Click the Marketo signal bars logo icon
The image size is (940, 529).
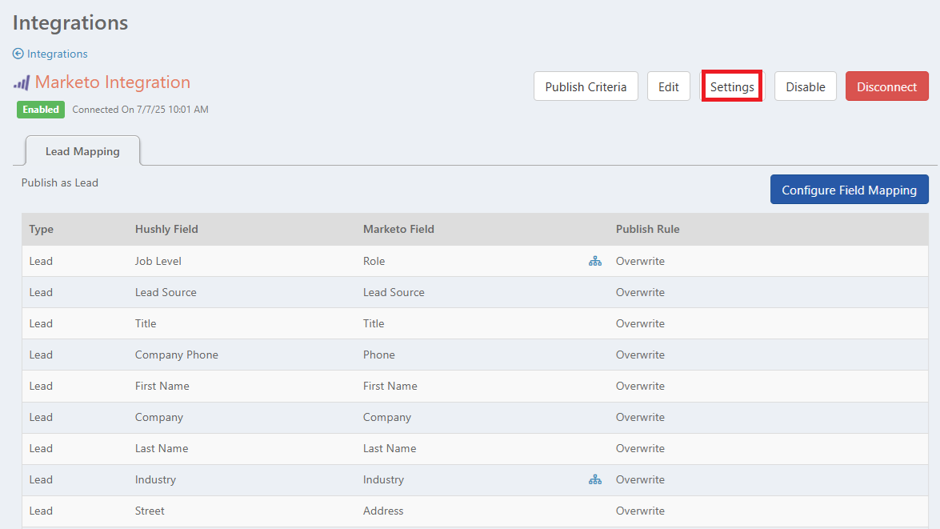coord(22,82)
